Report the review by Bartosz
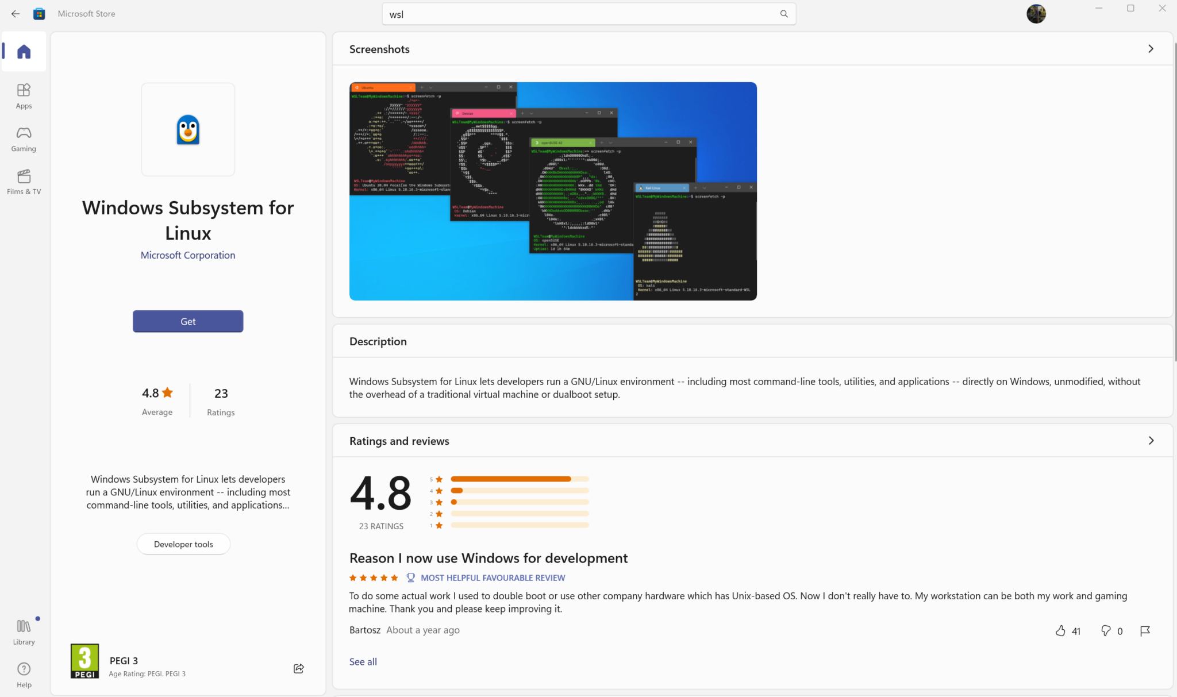This screenshot has width=1177, height=697. pyautogui.click(x=1144, y=630)
